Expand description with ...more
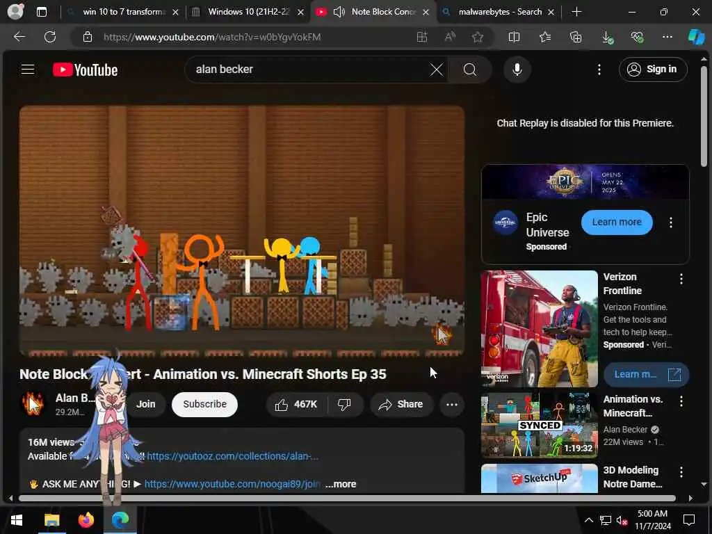 [341, 484]
